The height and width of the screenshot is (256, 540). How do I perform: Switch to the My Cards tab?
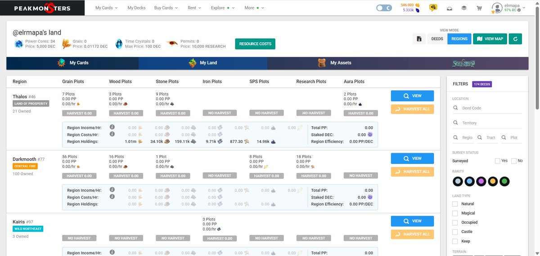(x=72, y=63)
